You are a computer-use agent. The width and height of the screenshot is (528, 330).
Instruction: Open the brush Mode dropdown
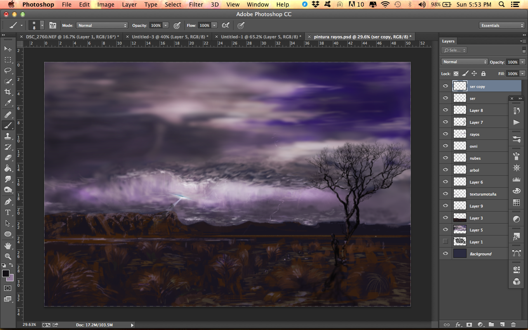tap(102, 25)
